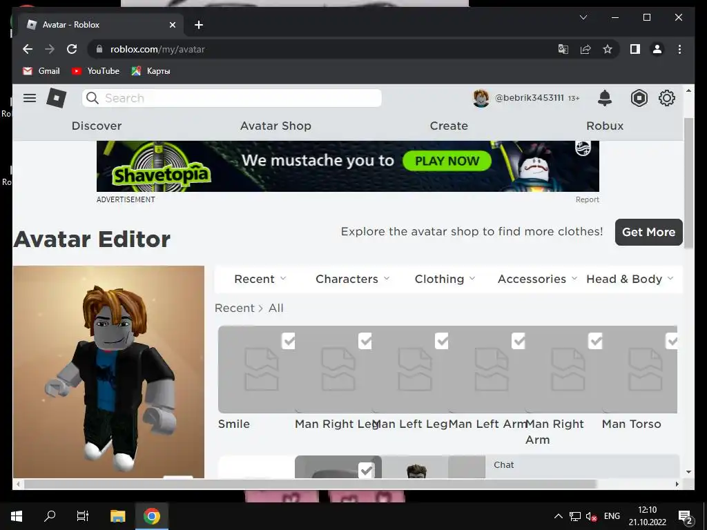707x530 pixels.
Task: Open the Windows Start menu
Action: click(17, 516)
